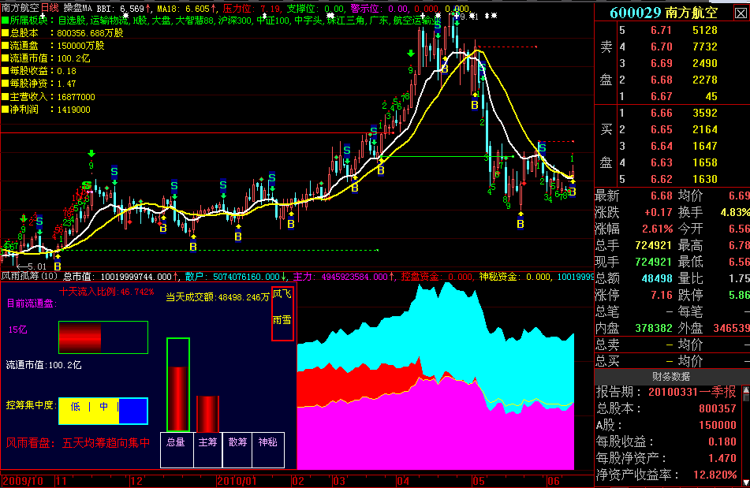Viewport: 750px width, 488px height.
Task: Open the 财务数据 tab
Action: click(x=671, y=376)
